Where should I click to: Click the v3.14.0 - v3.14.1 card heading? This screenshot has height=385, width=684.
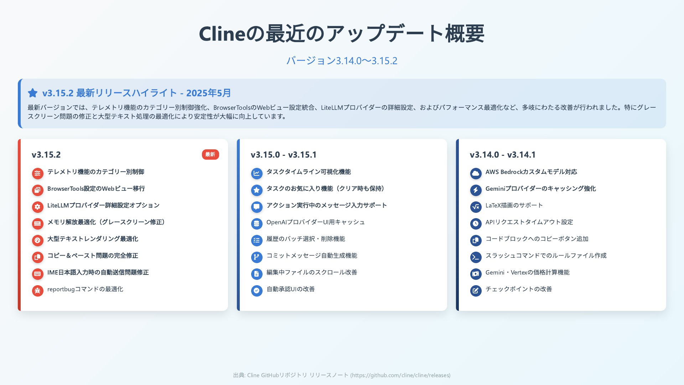pyautogui.click(x=503, y=155)
